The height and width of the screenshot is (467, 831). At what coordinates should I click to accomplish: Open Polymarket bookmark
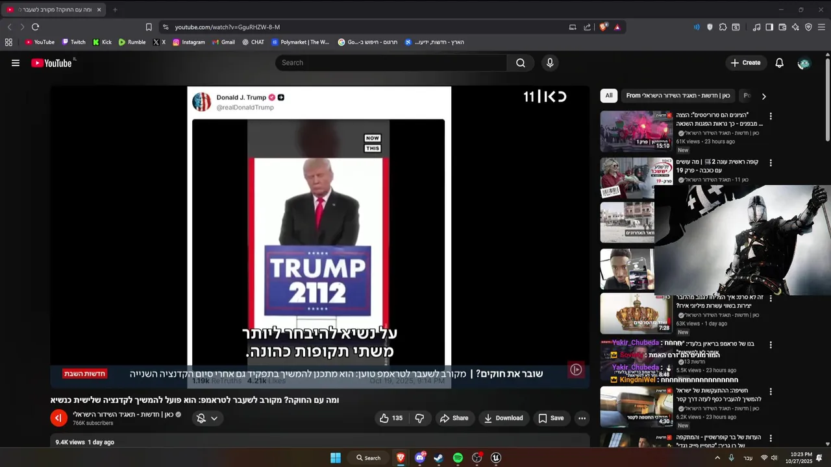(x=300, y=42)
